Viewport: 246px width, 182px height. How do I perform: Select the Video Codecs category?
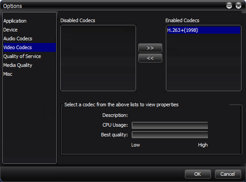tap(30, 47)
